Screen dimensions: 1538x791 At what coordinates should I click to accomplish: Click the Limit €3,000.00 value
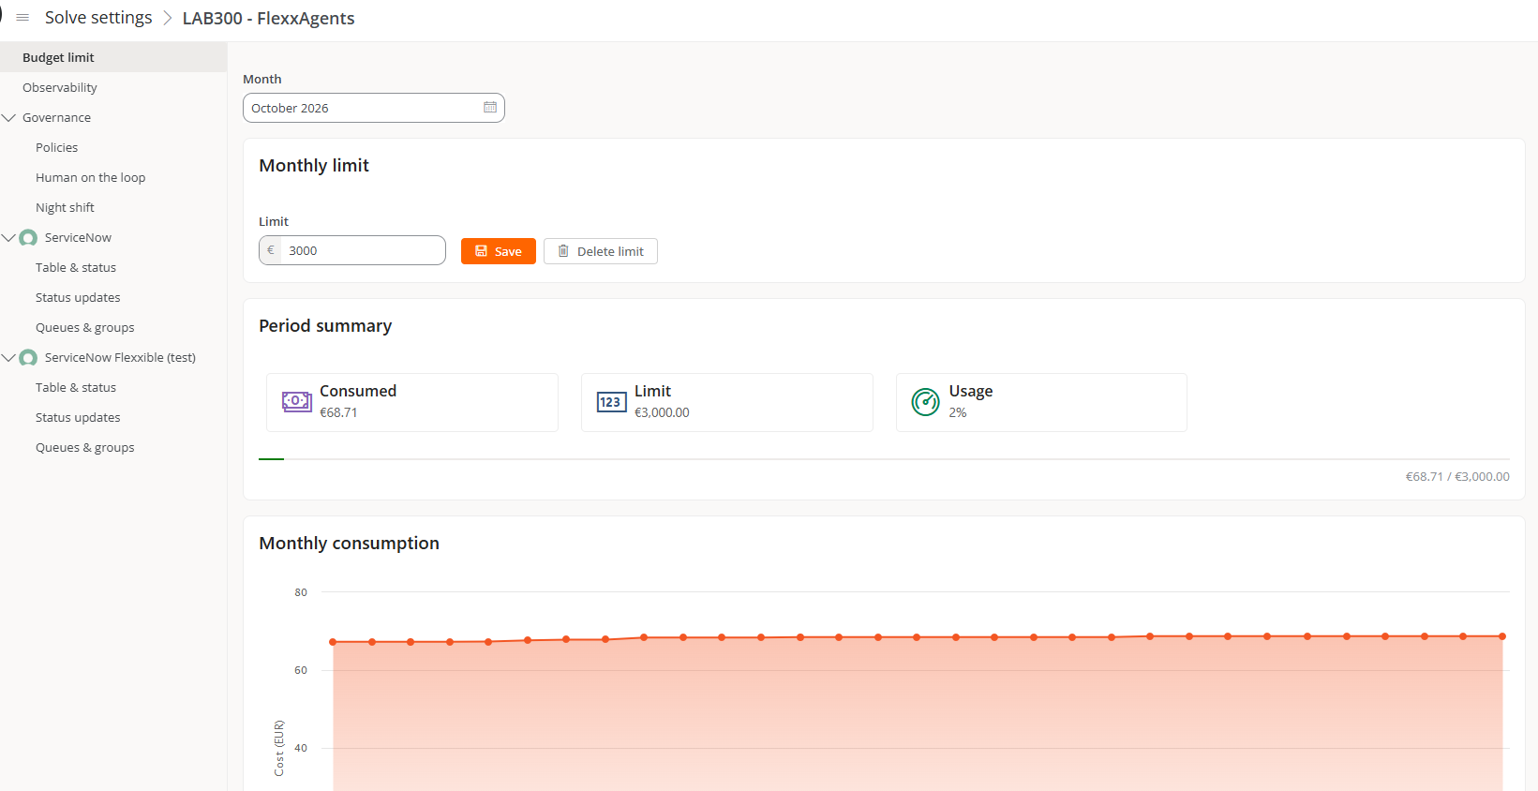pyautogui.click(x=662, y=412)
